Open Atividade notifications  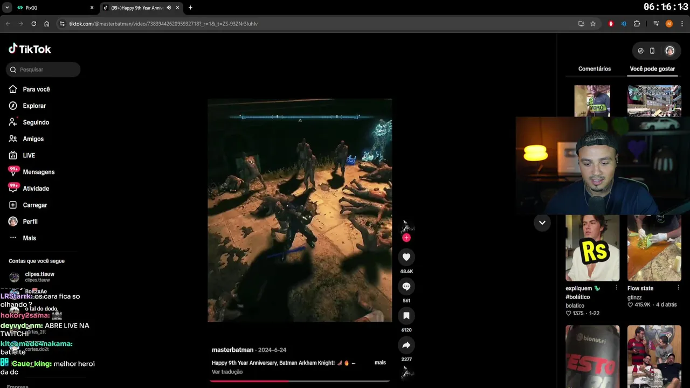point(36,189)
